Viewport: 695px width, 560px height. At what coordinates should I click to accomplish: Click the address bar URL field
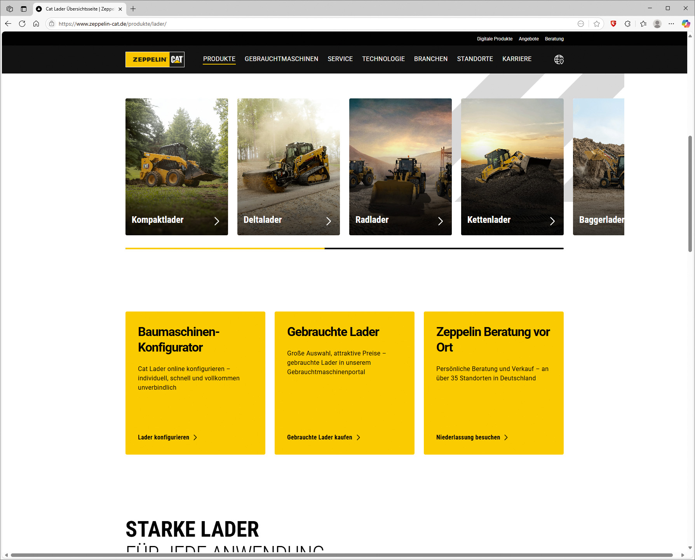coord(315,24)
